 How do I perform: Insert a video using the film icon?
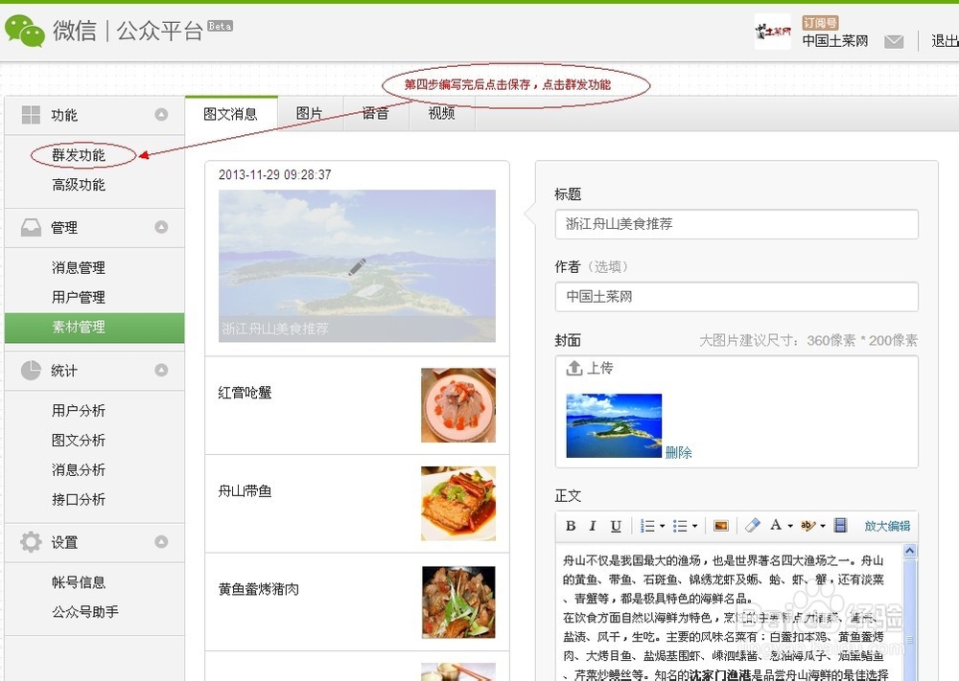[842, 525]
